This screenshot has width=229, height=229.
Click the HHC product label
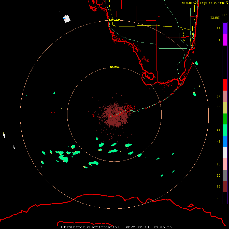[223, 15]
